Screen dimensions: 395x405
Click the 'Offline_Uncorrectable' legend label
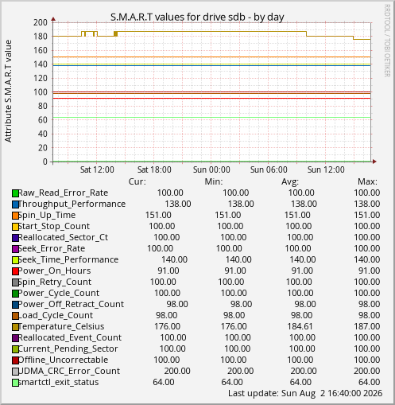[64, 360]
